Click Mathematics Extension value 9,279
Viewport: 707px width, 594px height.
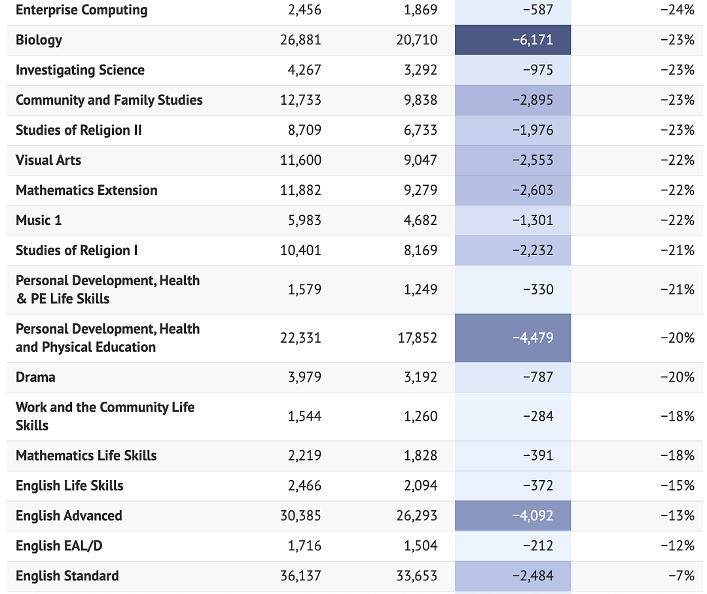point(420,190)
